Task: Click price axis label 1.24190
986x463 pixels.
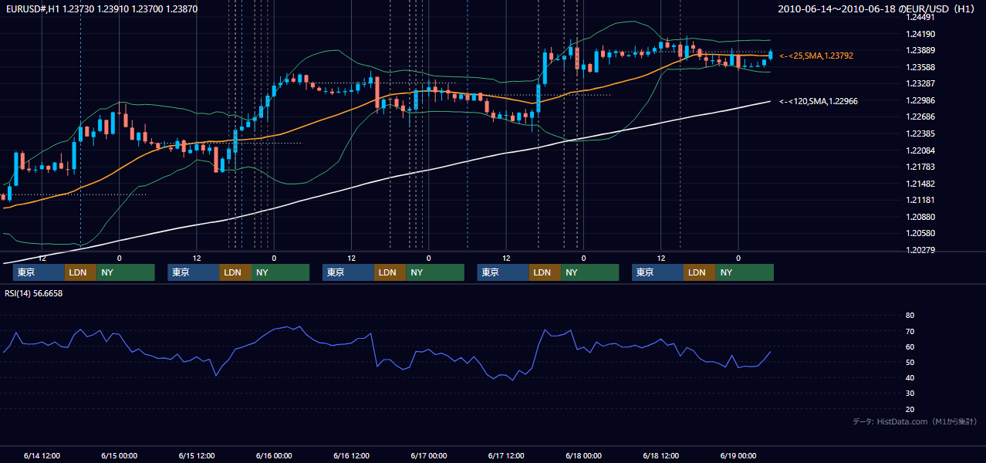Action: click(921, 34)
